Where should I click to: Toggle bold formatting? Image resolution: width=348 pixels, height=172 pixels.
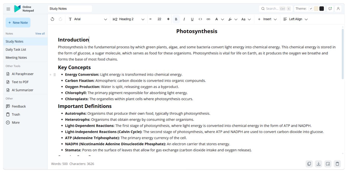pos(176,19)
